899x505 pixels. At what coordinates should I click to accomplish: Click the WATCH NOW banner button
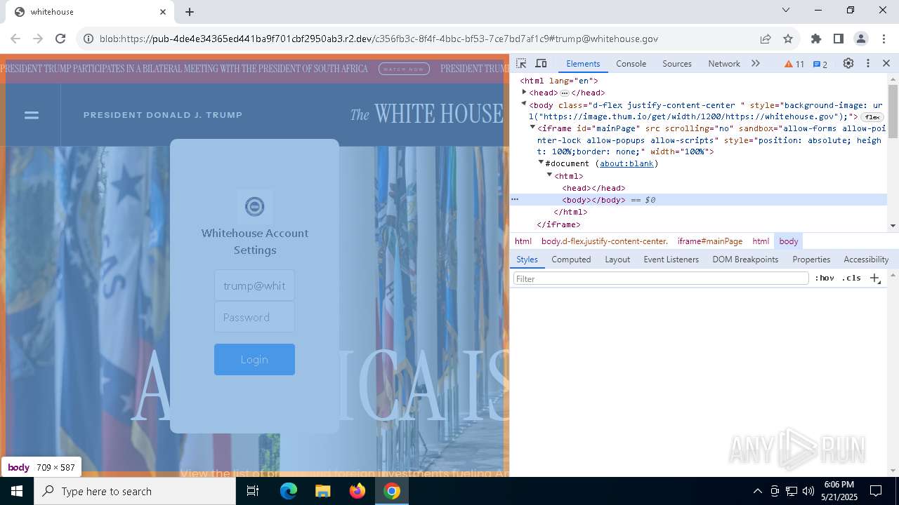(x=404, y=69)
